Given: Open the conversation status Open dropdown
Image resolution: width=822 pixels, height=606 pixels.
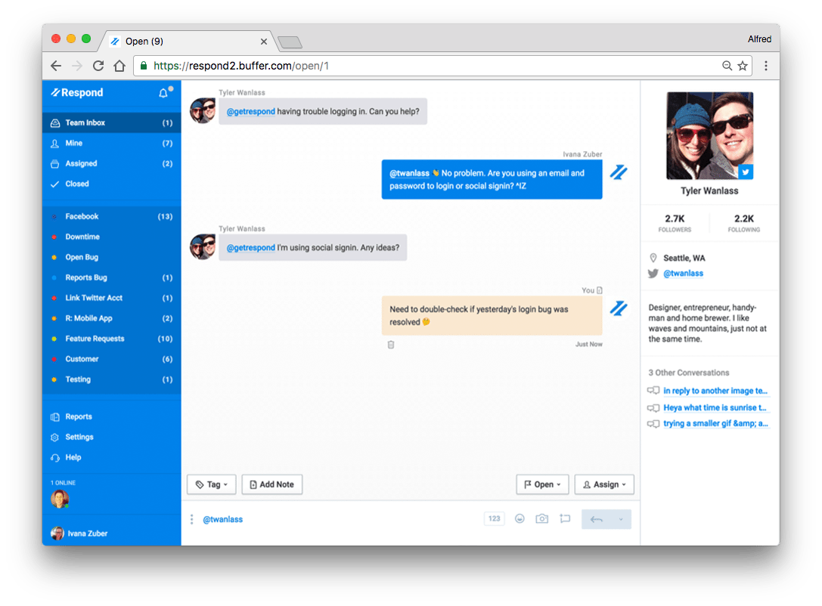Looking at the screenshot, I should point(542,484).
